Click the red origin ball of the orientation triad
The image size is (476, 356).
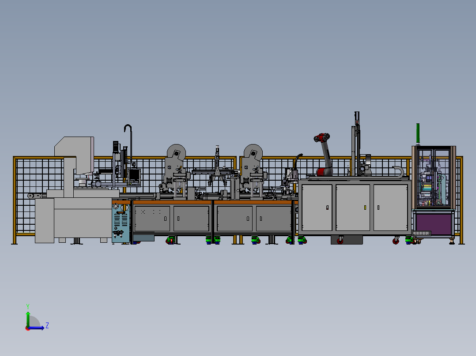pyautogui.click(x=28, y=328)
